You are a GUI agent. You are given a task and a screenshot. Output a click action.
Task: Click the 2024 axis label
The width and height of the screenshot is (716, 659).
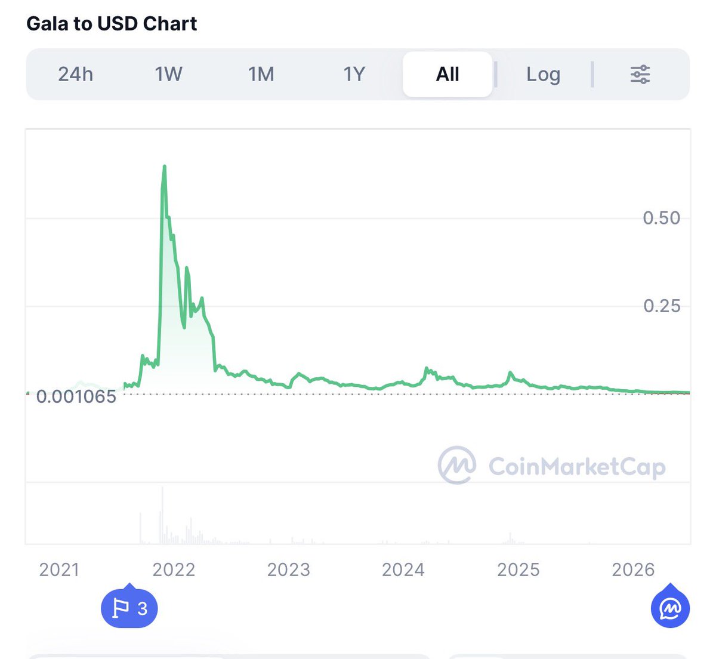(x=403, y=570)
